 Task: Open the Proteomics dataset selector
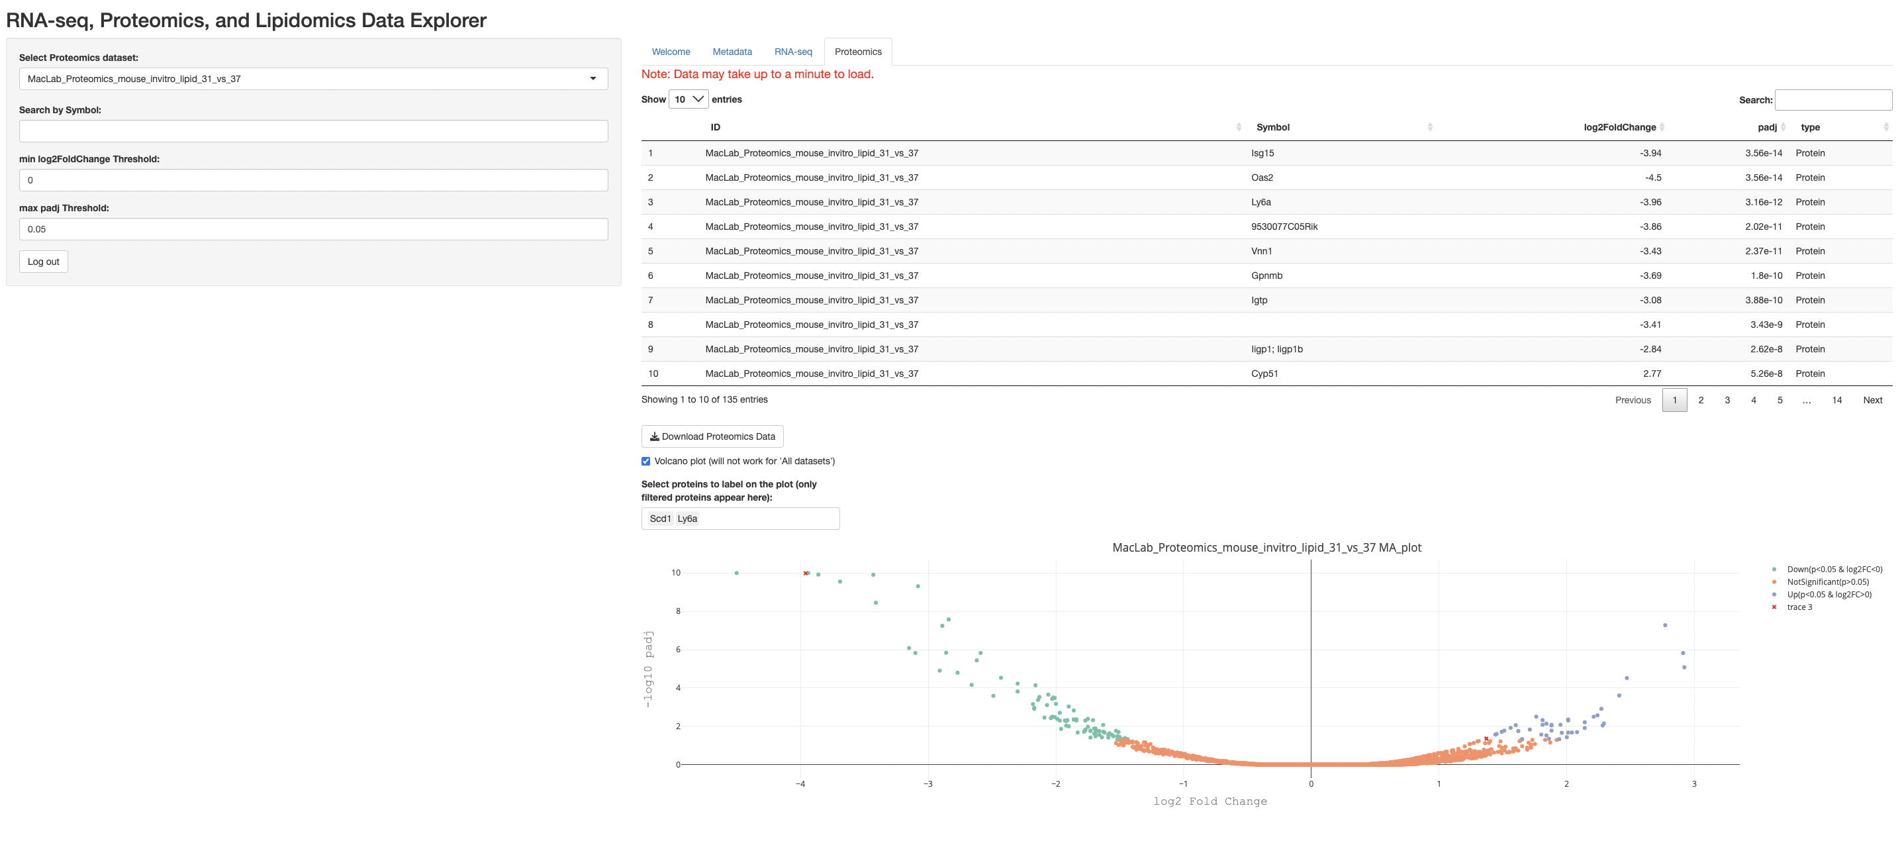point(312,79)
